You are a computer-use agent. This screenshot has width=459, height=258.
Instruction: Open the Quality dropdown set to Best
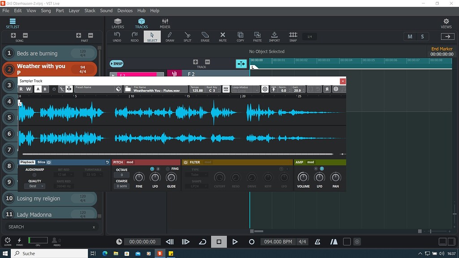[x=35, y=186]
